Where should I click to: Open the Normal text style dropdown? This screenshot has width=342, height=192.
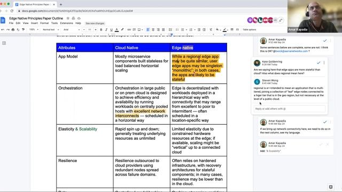tap(51, 30)
